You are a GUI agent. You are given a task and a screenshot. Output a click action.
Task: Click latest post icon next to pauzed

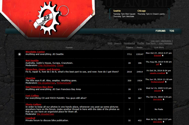(163, 91)
